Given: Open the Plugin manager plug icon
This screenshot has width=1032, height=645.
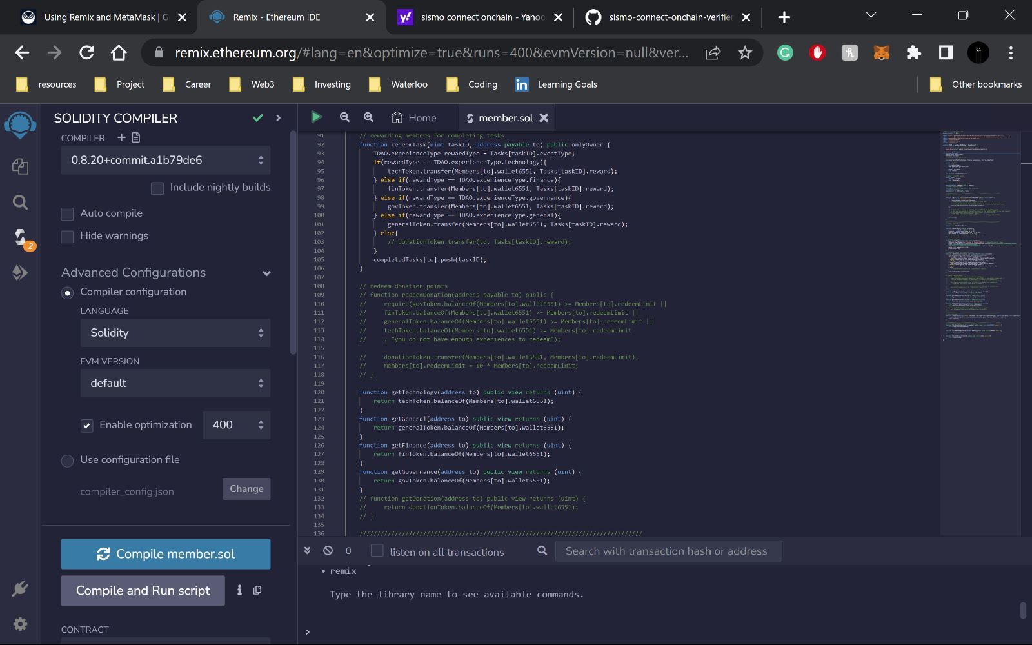Looking at the screenshot, I should pos(20,588).
